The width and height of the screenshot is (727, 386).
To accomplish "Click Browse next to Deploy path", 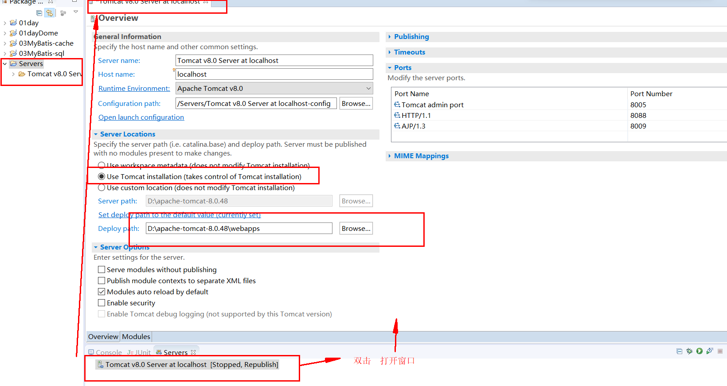I will 356,228.
